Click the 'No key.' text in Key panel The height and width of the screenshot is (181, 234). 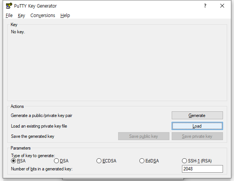pos(18,32)
